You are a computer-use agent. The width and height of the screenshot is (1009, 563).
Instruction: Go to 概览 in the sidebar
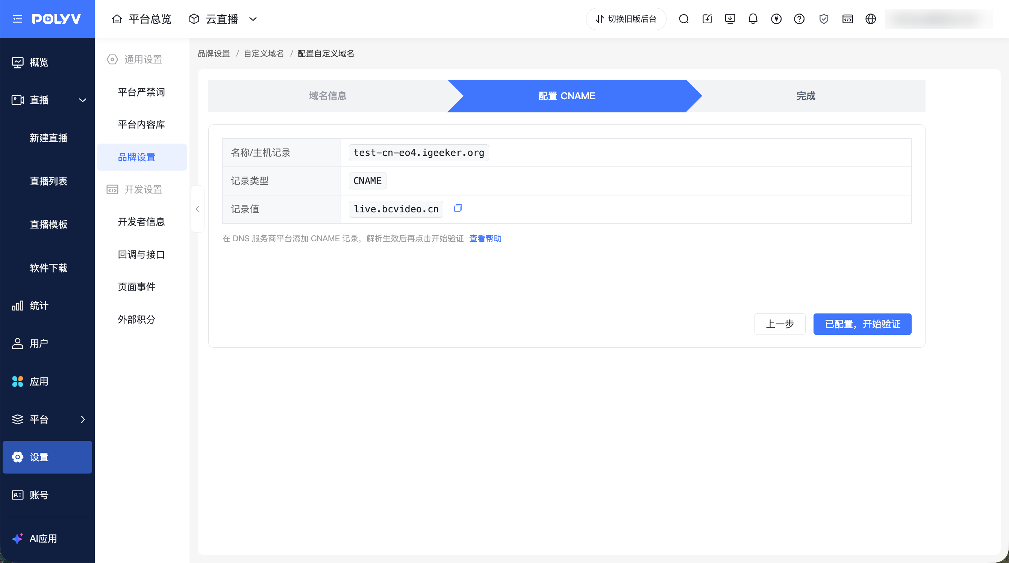pyautogui.click(x=47, y=62)
